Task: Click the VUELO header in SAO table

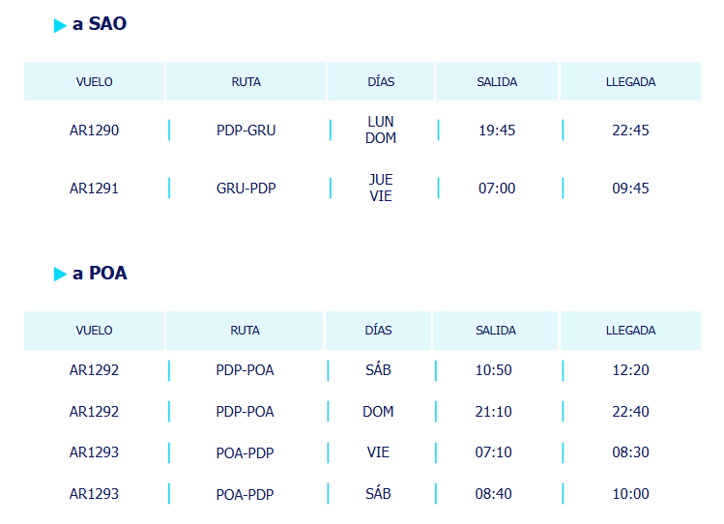Action: pyautogui.click(x=94, y=82)
